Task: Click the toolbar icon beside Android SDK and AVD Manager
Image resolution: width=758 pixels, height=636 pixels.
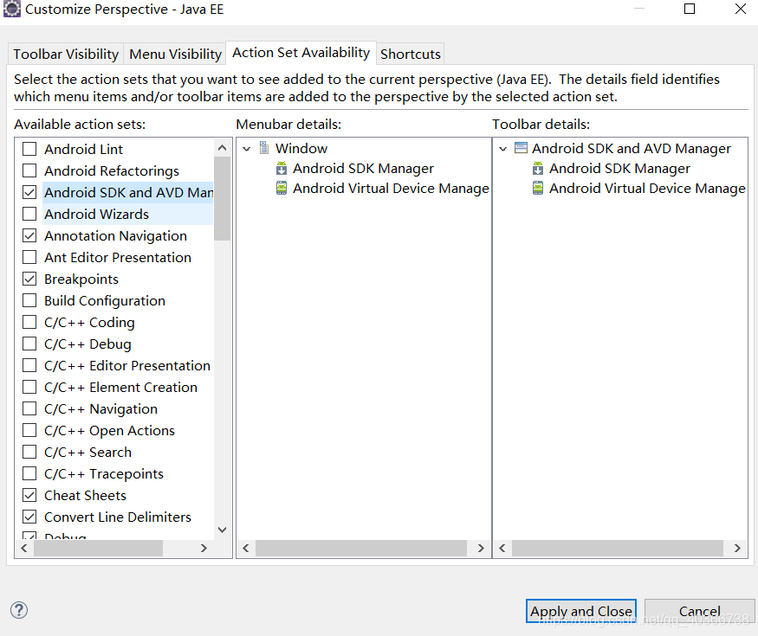Action: click(x=521, y=148)
